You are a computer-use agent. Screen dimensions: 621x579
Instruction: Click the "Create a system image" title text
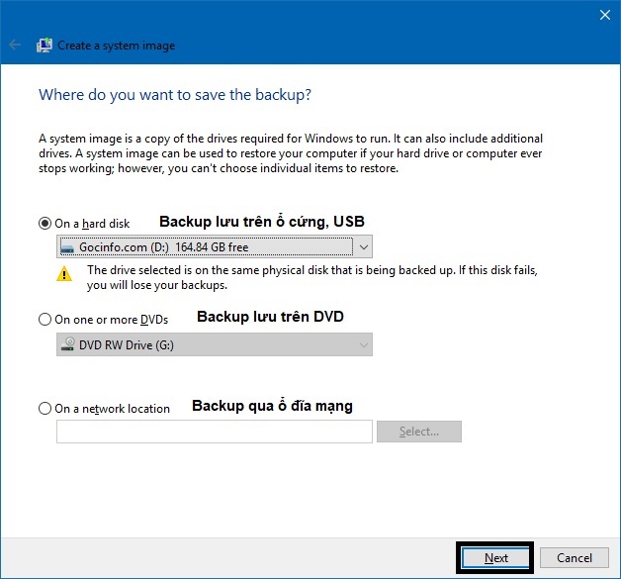coord(117,46)
